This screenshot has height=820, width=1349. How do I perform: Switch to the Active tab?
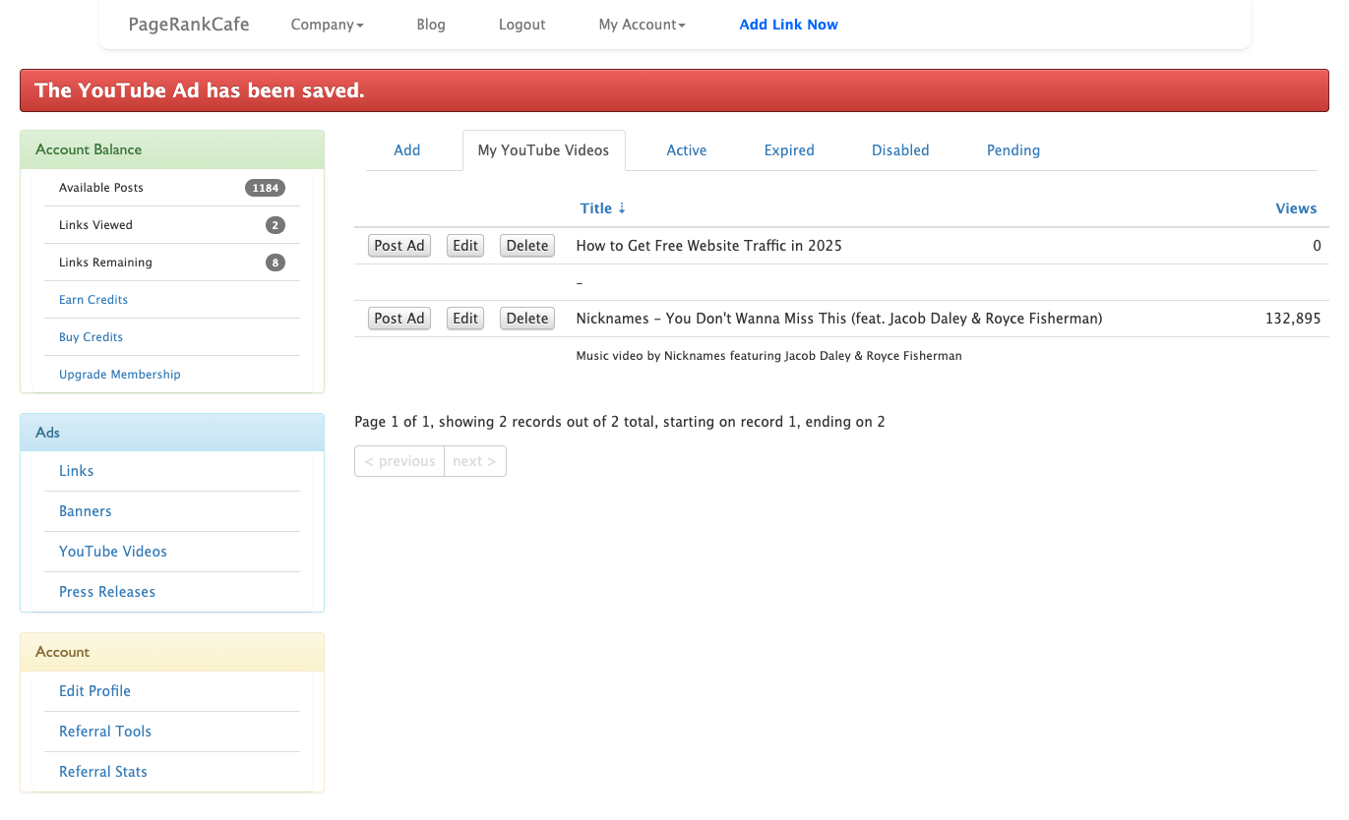pos(686,150)
